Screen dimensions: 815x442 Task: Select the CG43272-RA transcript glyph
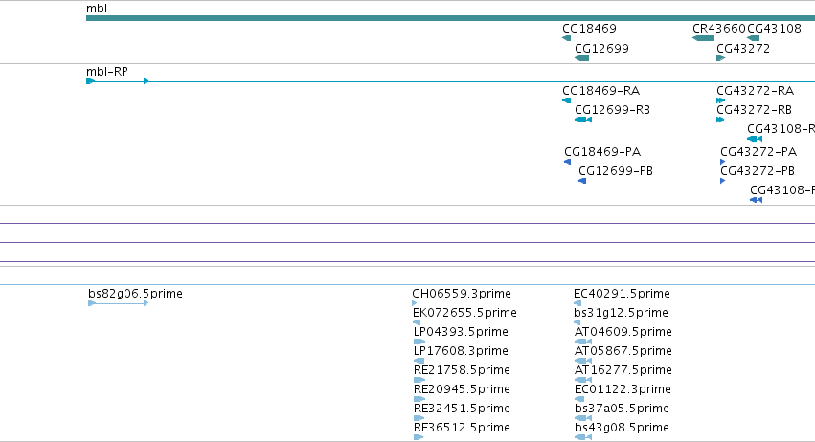[x=720, y=100]
